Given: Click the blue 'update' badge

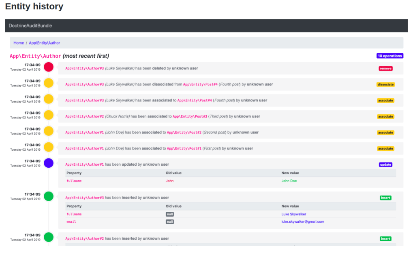Looking at the screenshot, I should pyautogui.click(x=385, y=164).
